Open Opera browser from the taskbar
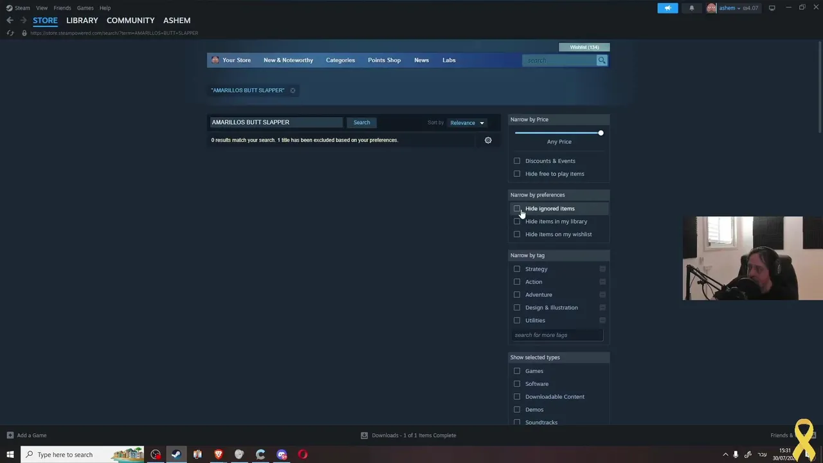This screenshot has height=463, width=823. (x=303, y=455)
